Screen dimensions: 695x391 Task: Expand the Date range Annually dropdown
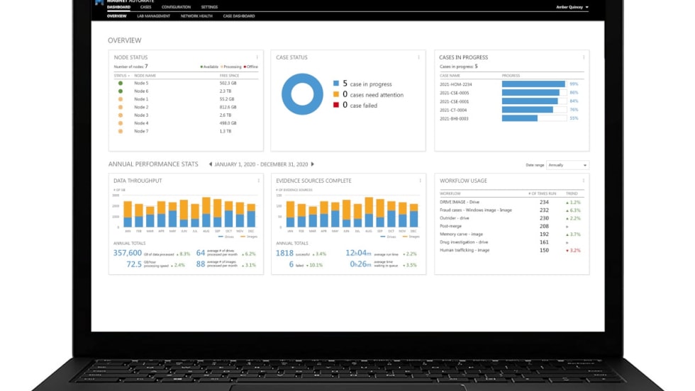567,165
